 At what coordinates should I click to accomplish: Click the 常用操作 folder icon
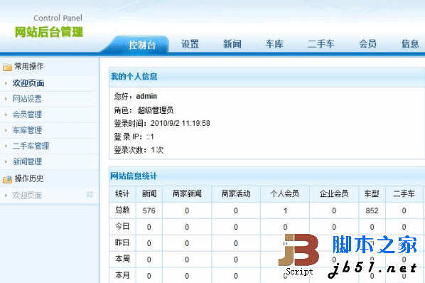tap(7, 67)
